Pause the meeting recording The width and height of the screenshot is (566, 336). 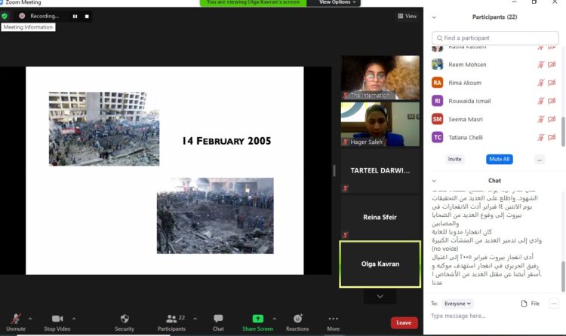click(x=75, y=16)
